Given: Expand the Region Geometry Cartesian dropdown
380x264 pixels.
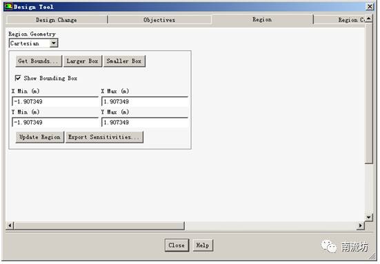Looking at the screenshot, I should (x=54, y=43).
